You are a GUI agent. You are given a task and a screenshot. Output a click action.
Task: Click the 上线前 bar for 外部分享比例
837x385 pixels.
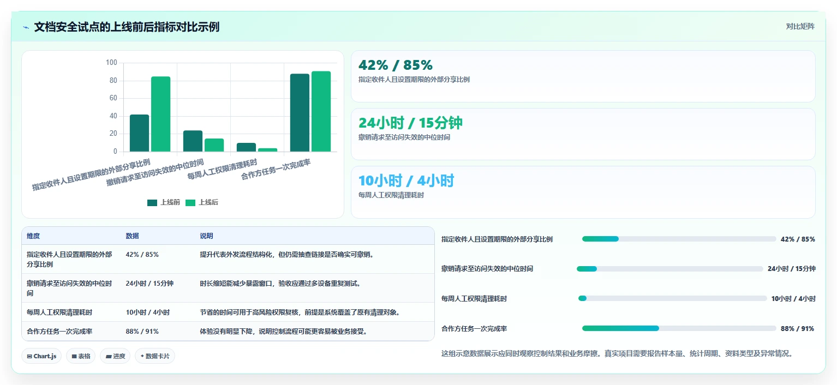pos(139,133)
